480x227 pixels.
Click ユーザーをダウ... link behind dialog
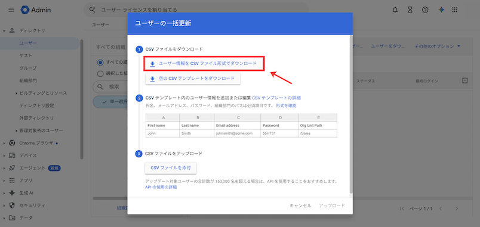(388, 46)
